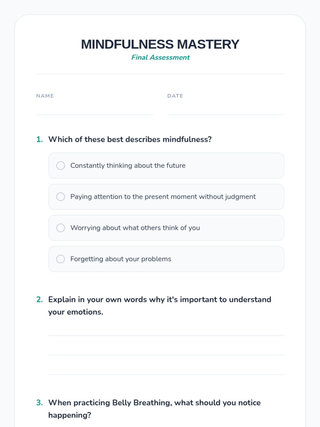Select 'Worrying about what others think' radio
Viewport: 320px width, 427px height.
click(61, 228)
